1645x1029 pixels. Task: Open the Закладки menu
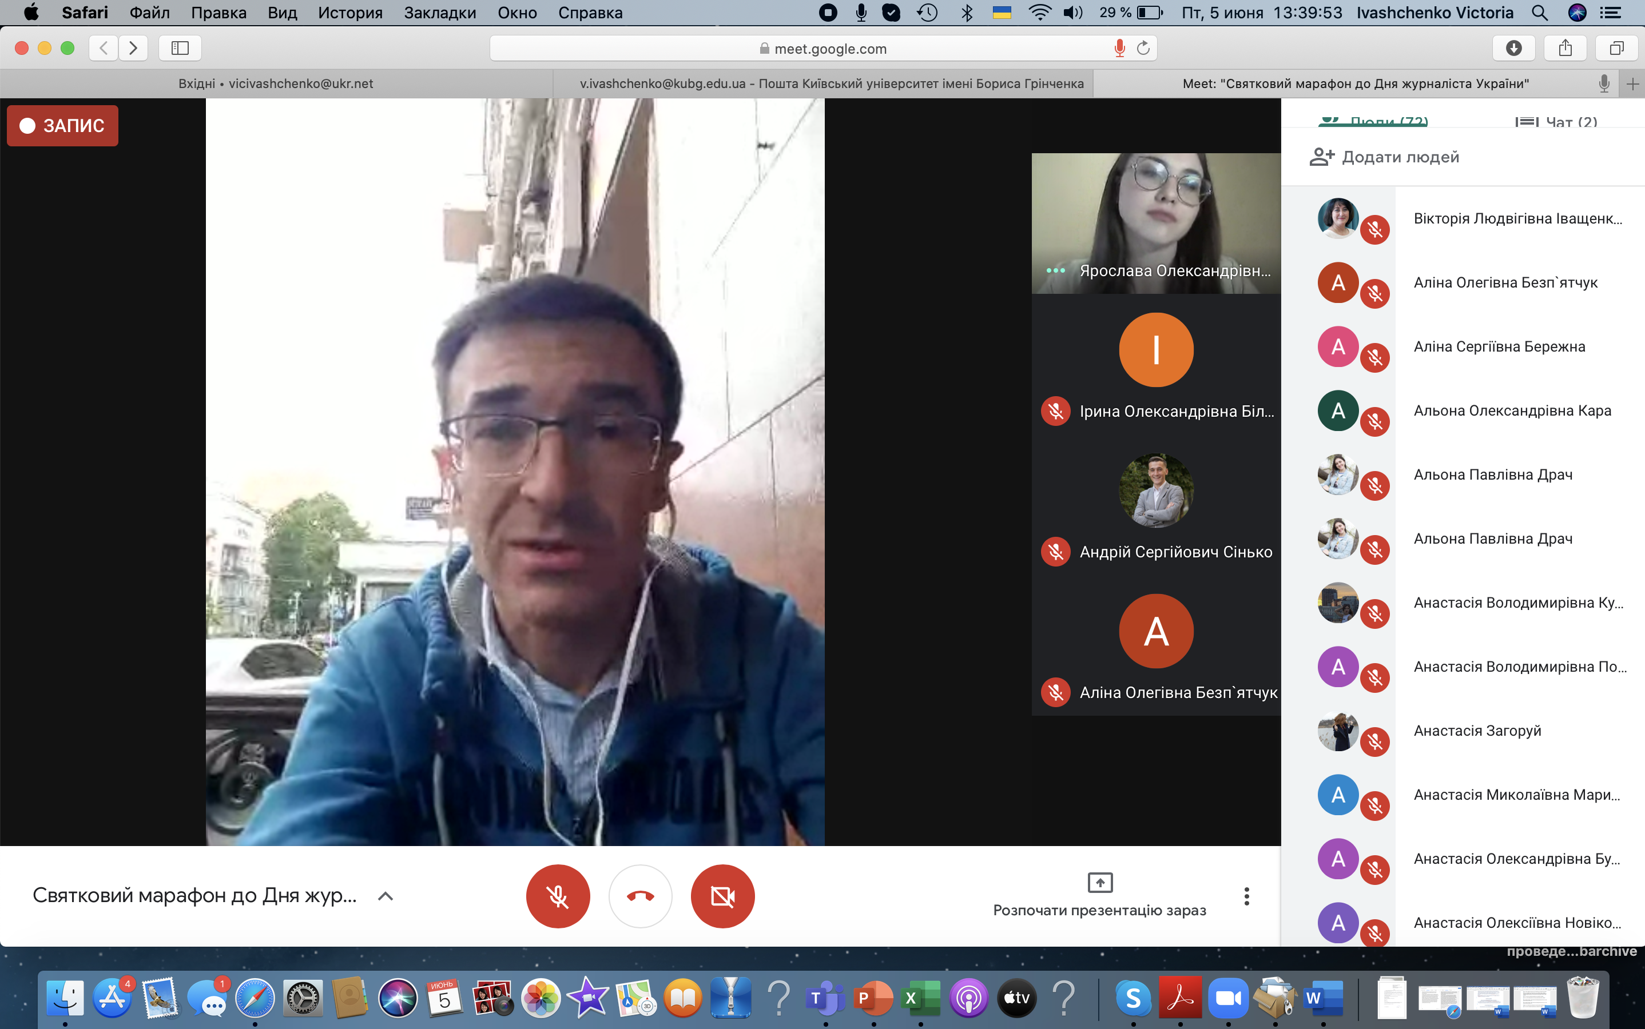[439, 13]
